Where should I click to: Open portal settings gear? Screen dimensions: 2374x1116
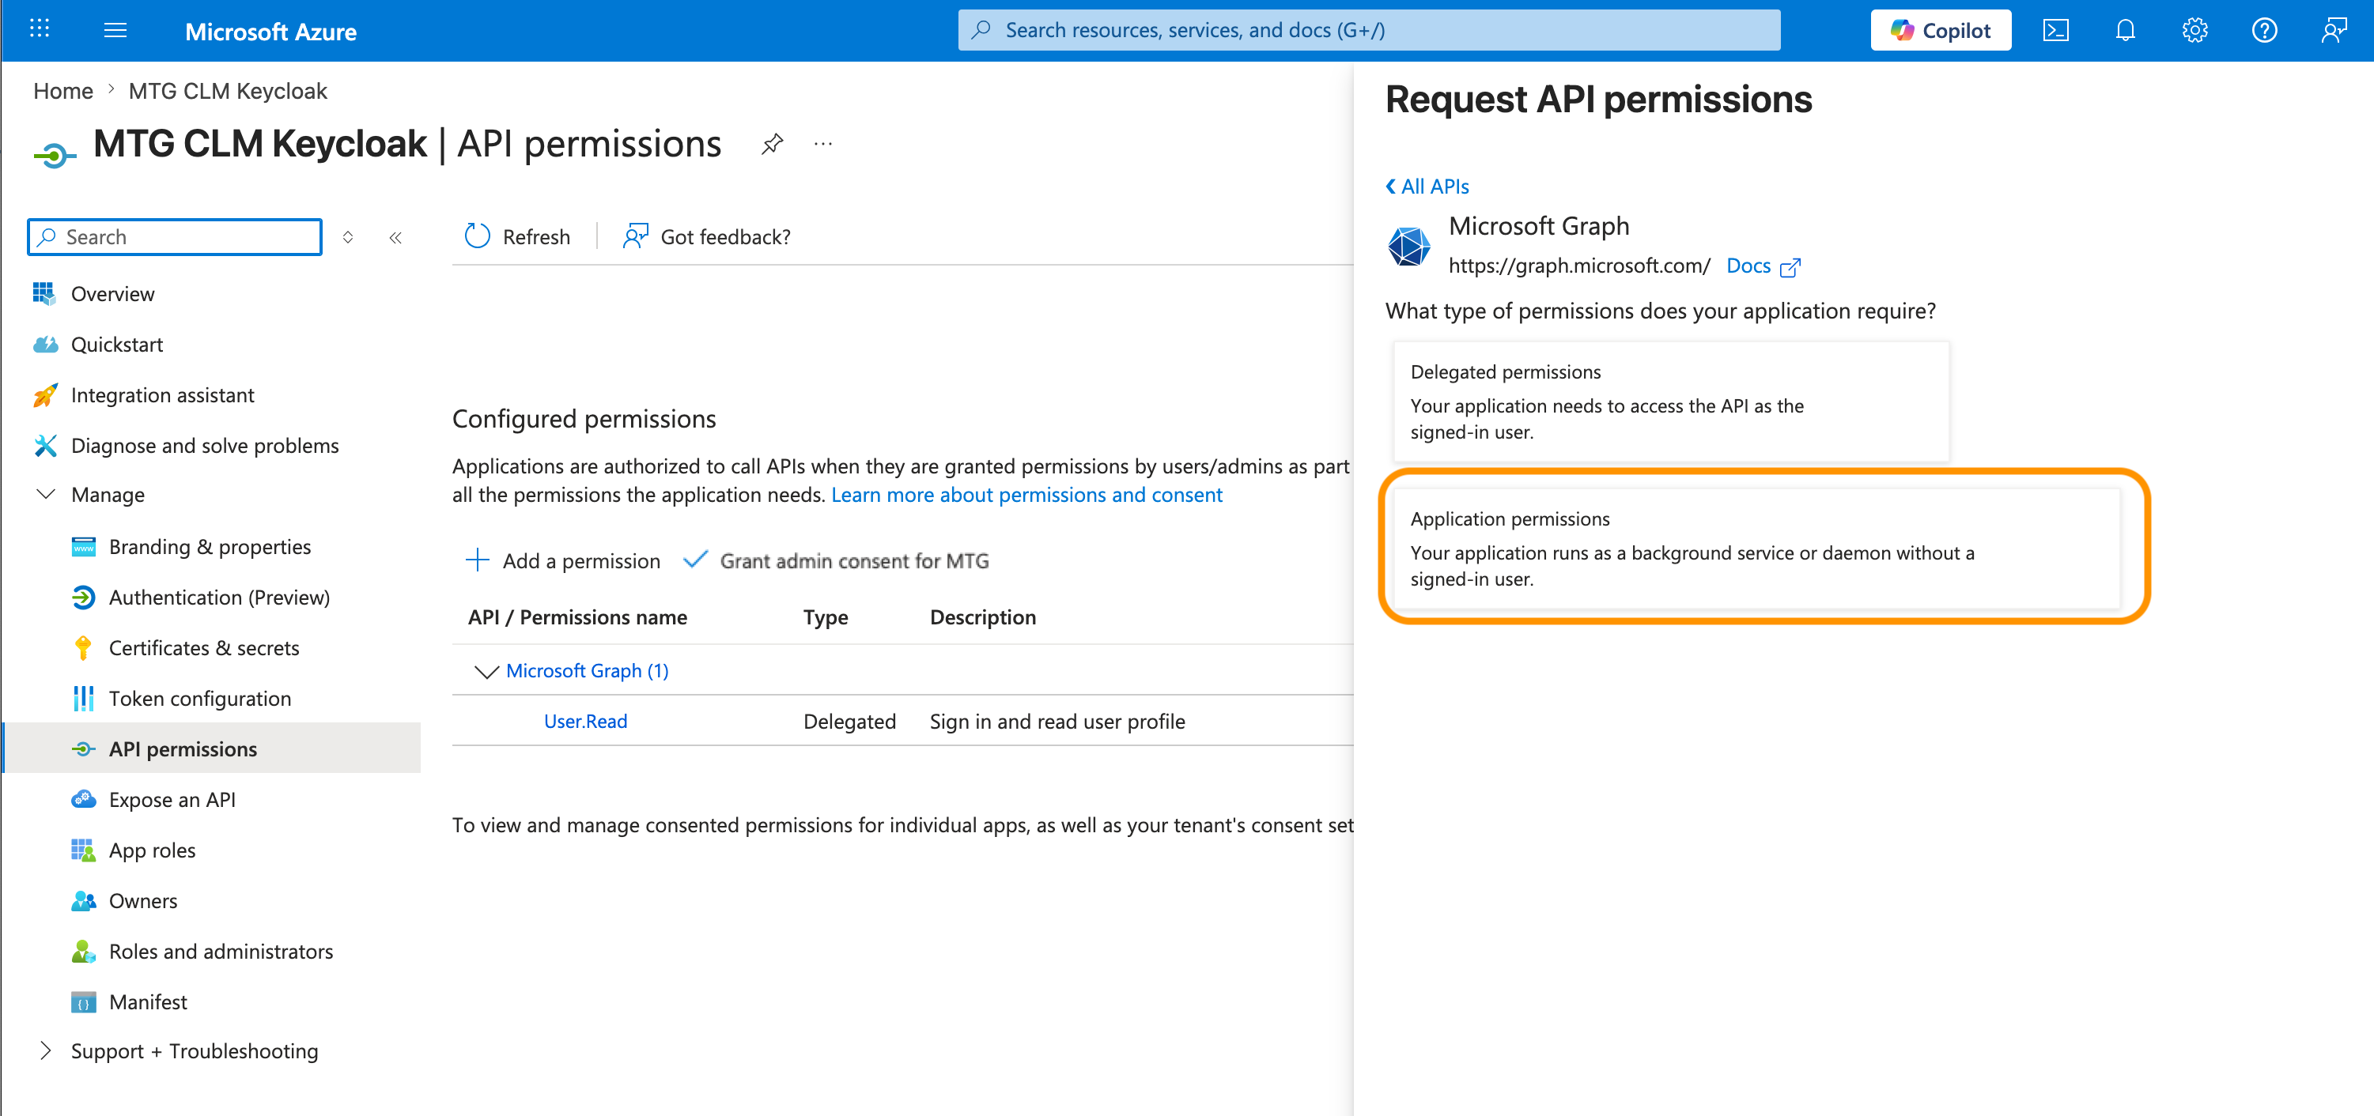click(2195, 30)
